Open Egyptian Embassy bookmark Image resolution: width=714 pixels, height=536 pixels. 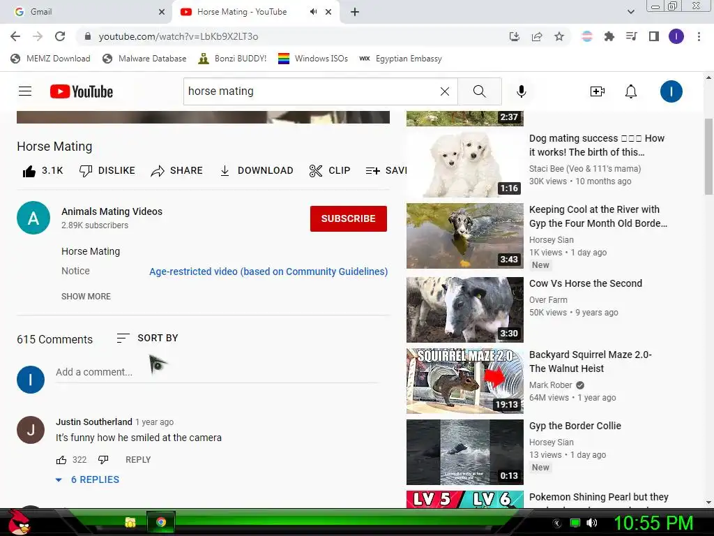click(401, 59)
